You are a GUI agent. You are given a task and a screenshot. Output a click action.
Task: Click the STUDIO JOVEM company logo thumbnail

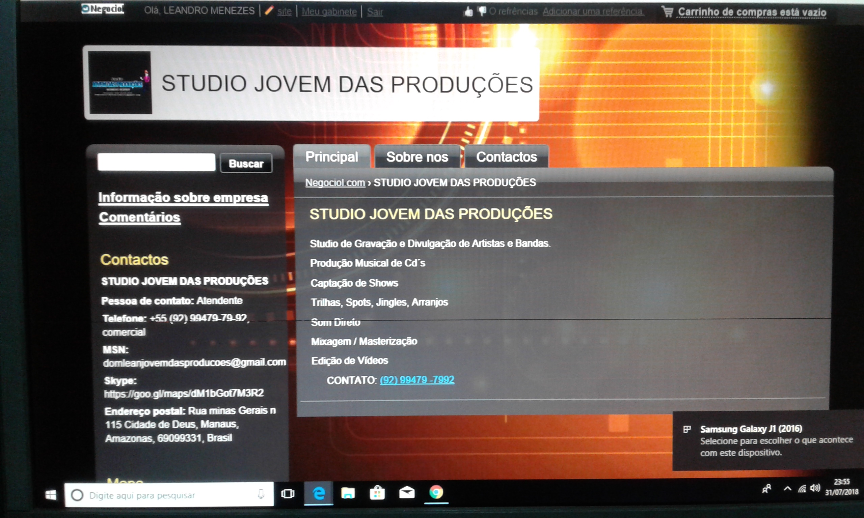pos(120,83)
